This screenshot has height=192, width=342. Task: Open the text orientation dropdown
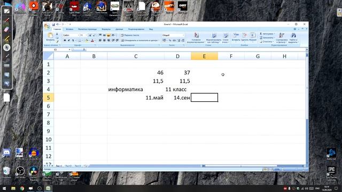pyautogui.click(x=114, y=35)
